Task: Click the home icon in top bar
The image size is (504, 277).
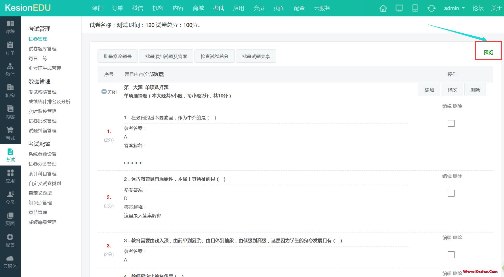Action: tap(383, 8)
